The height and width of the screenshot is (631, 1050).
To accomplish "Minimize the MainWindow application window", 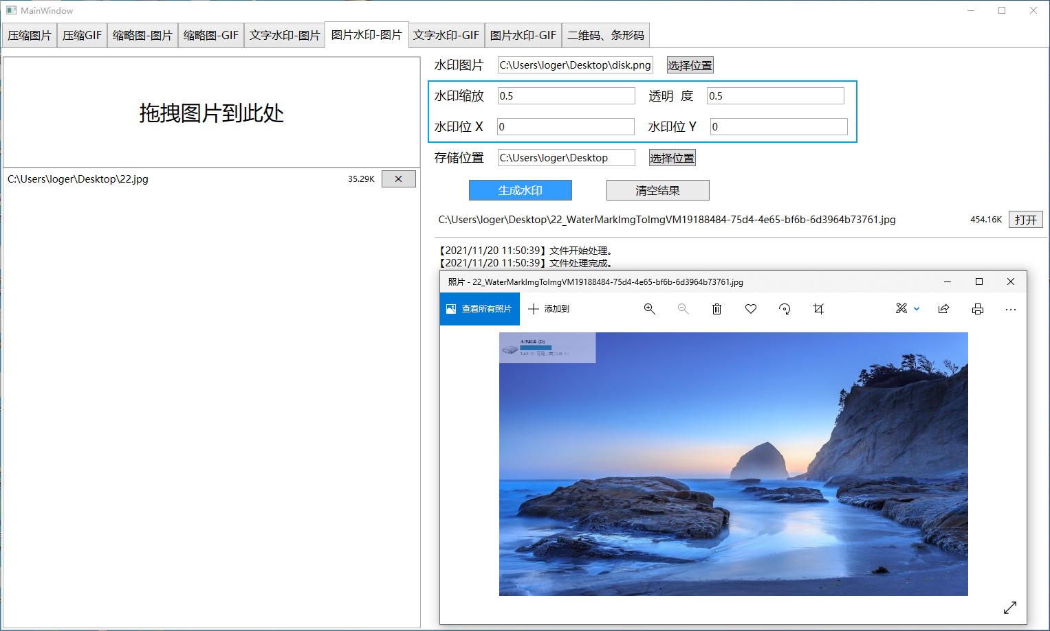I will pos(971,10).
